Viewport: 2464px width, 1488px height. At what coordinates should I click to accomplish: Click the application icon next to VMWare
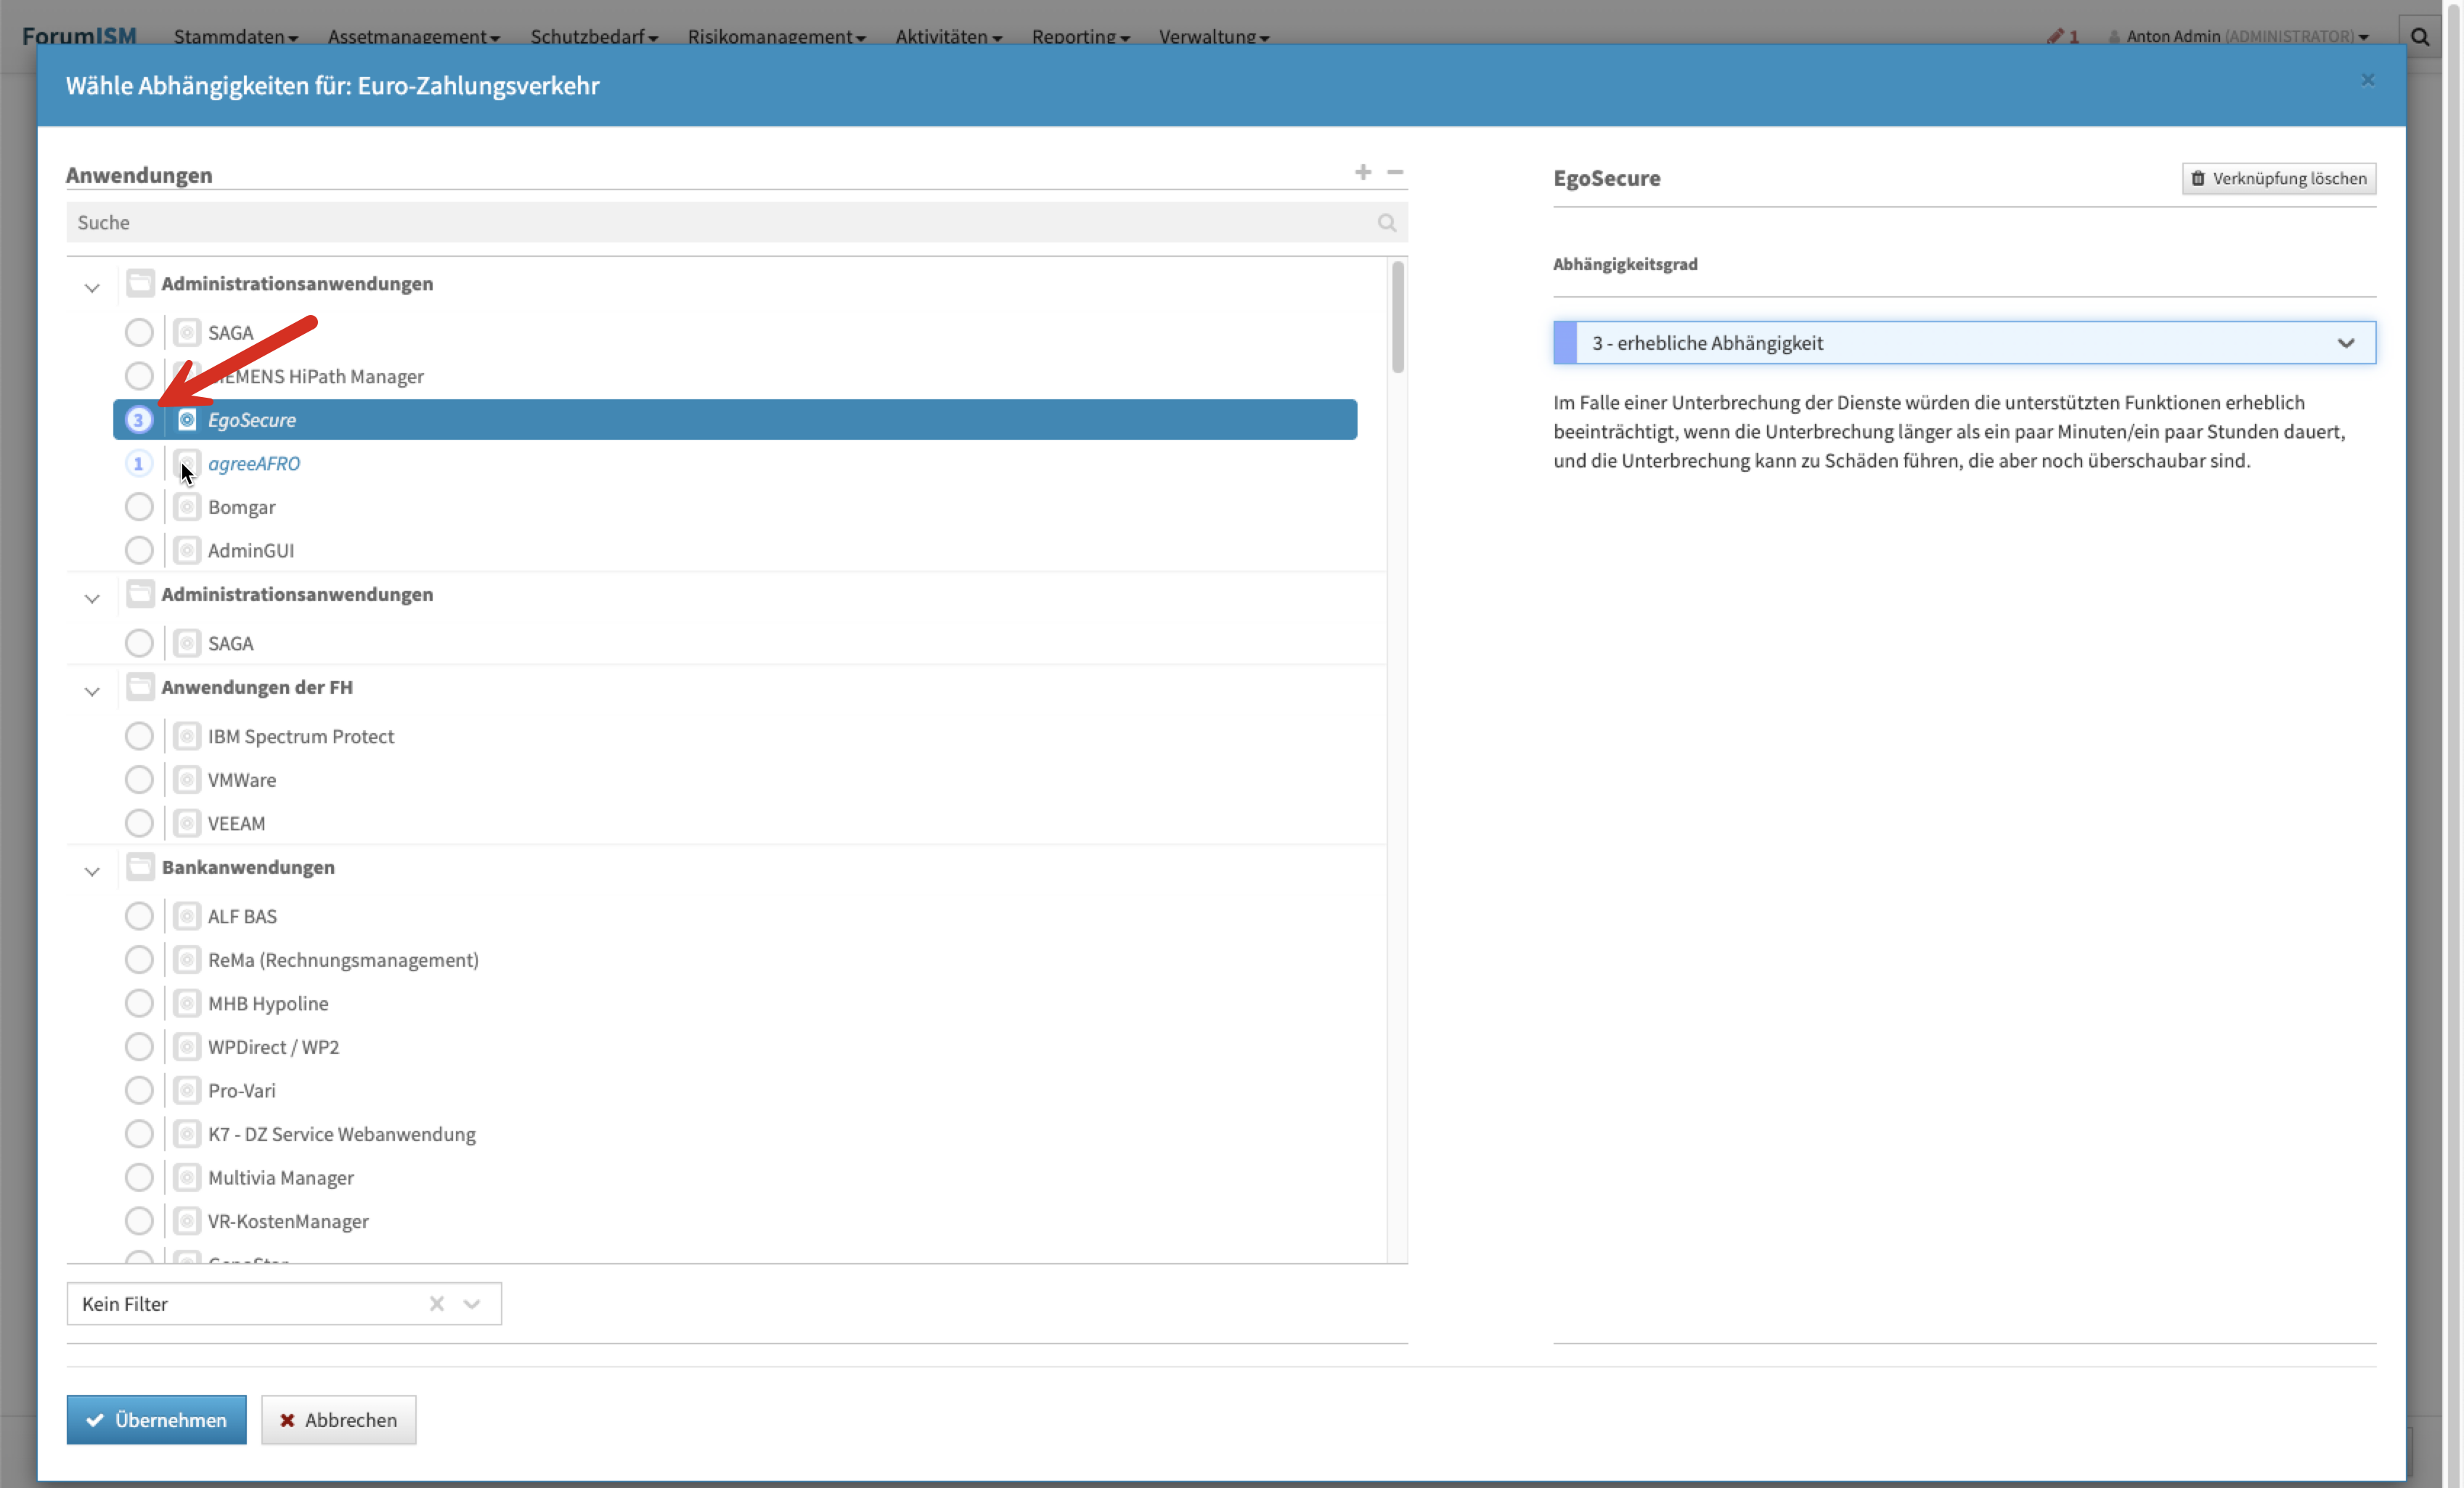[187, 780]
